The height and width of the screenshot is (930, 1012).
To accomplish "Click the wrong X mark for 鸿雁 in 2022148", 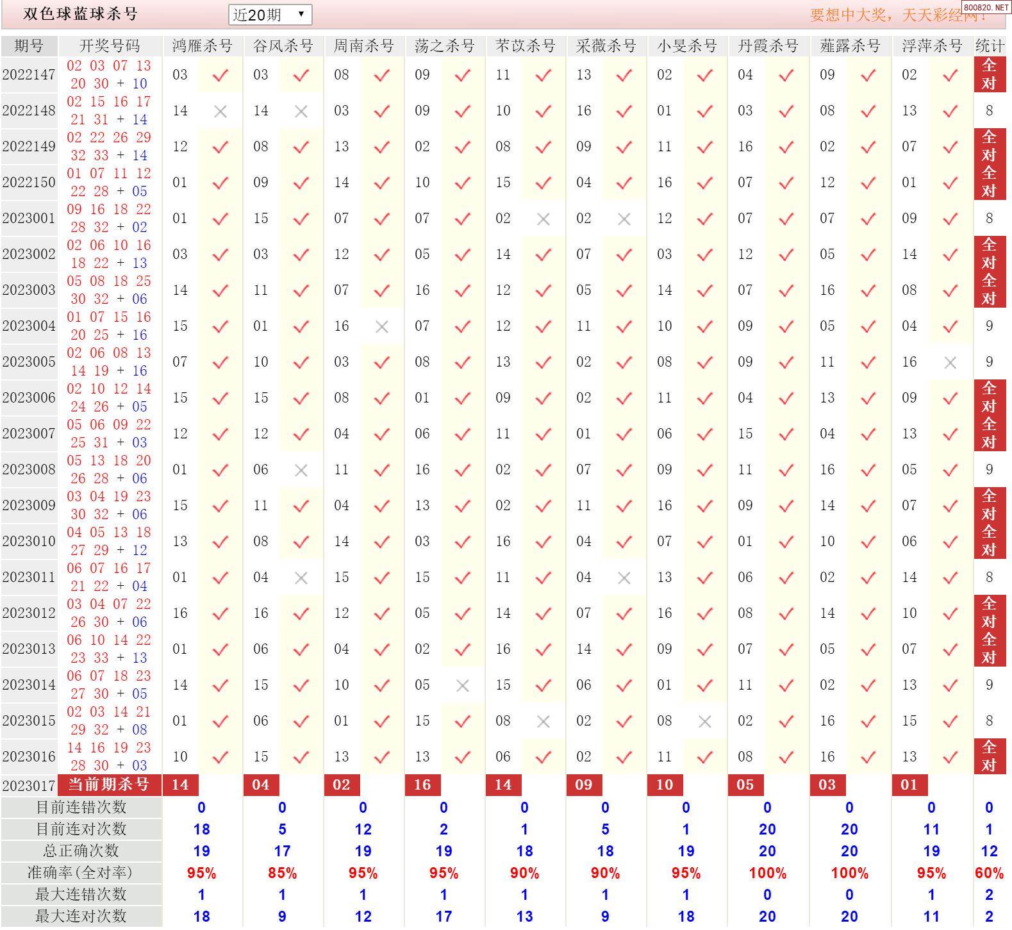I will click(x=220, y=112).
